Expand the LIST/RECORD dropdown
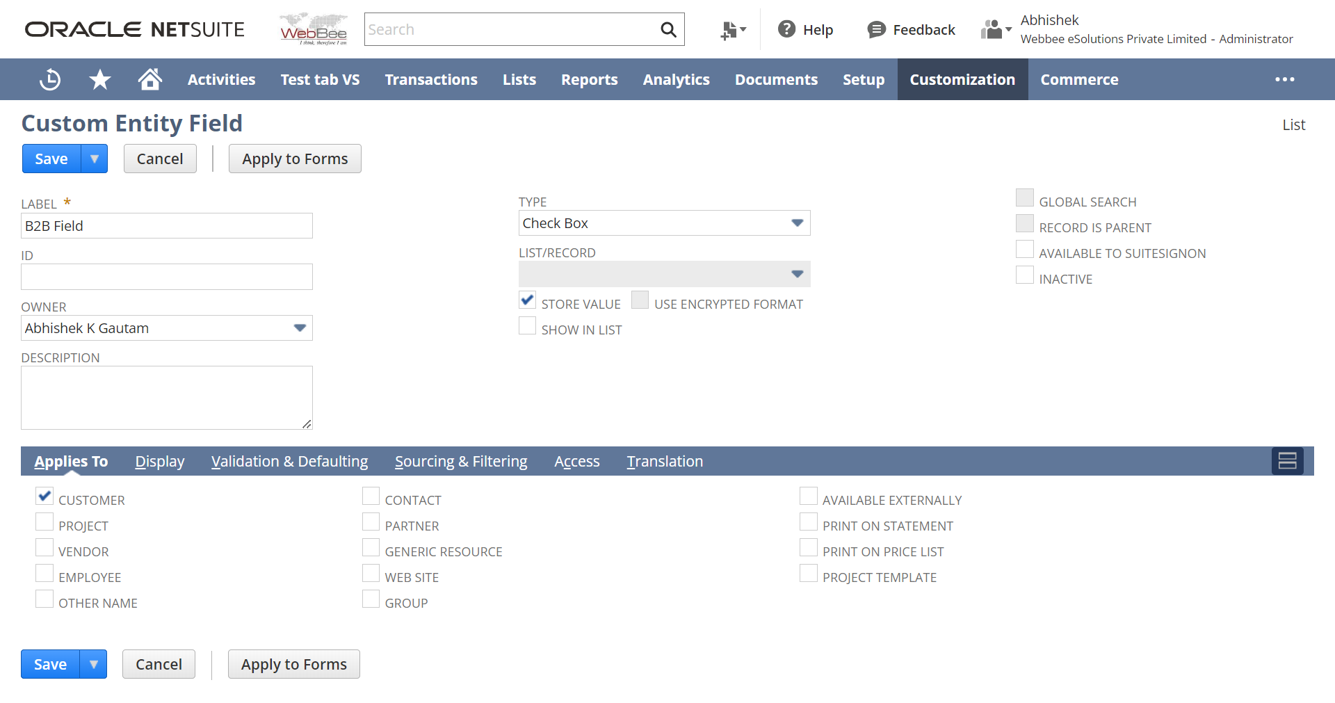Screen dimensions: 1335x703 coord(797,273)
